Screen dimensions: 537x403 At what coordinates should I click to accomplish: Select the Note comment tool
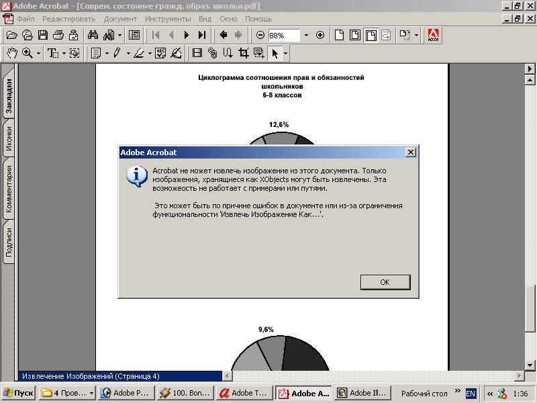point(96,53)
